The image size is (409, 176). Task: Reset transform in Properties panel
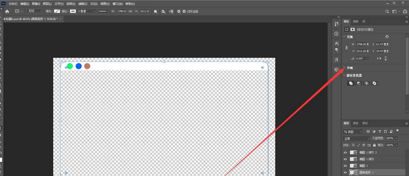387,37
